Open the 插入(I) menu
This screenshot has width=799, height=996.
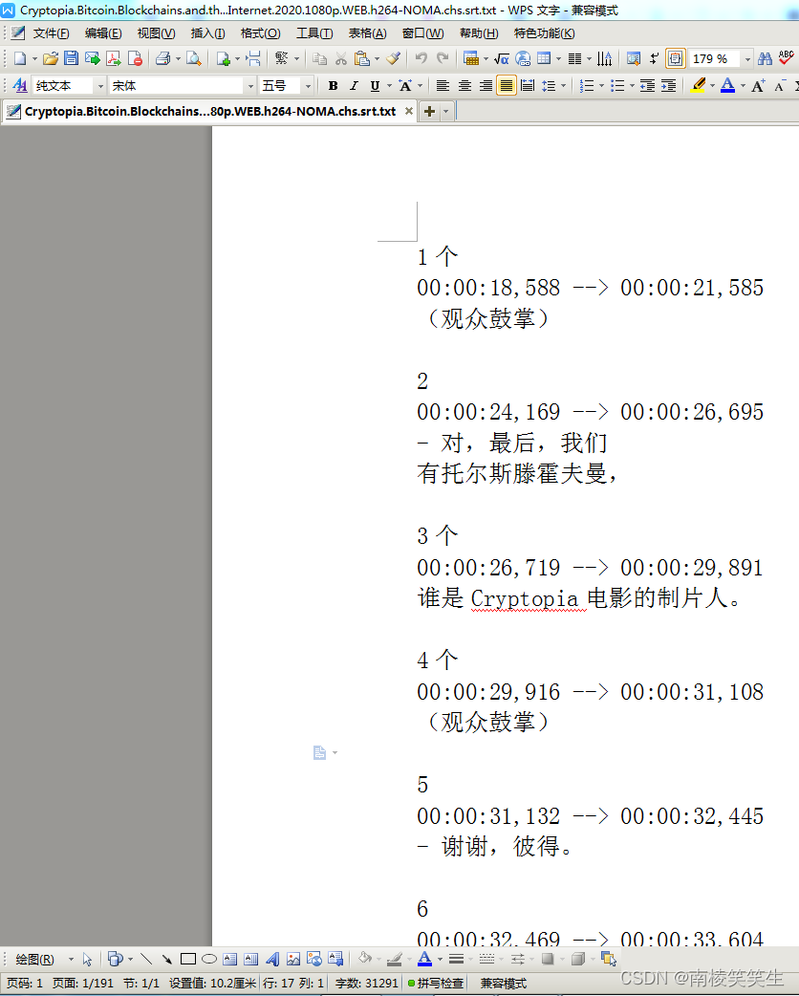(207, 33)
